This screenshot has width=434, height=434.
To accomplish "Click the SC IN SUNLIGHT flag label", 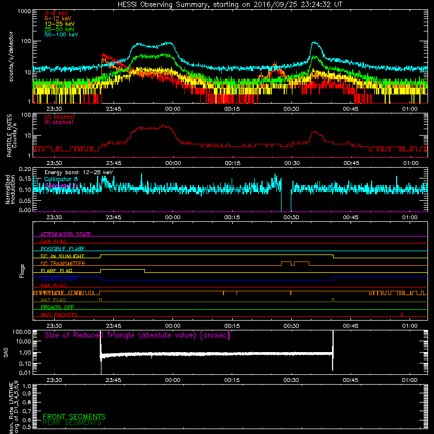I will point(62,256).
